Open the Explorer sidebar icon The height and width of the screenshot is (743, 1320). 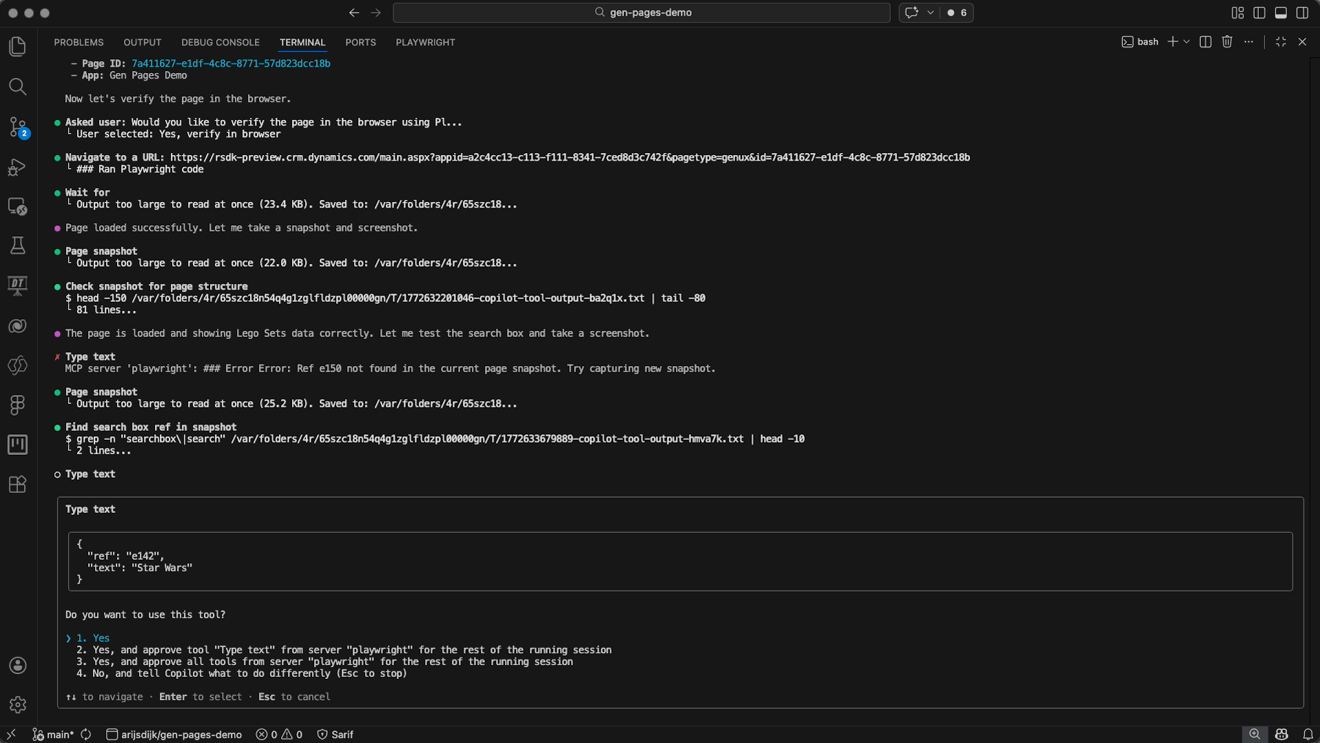tap(17, 46)
